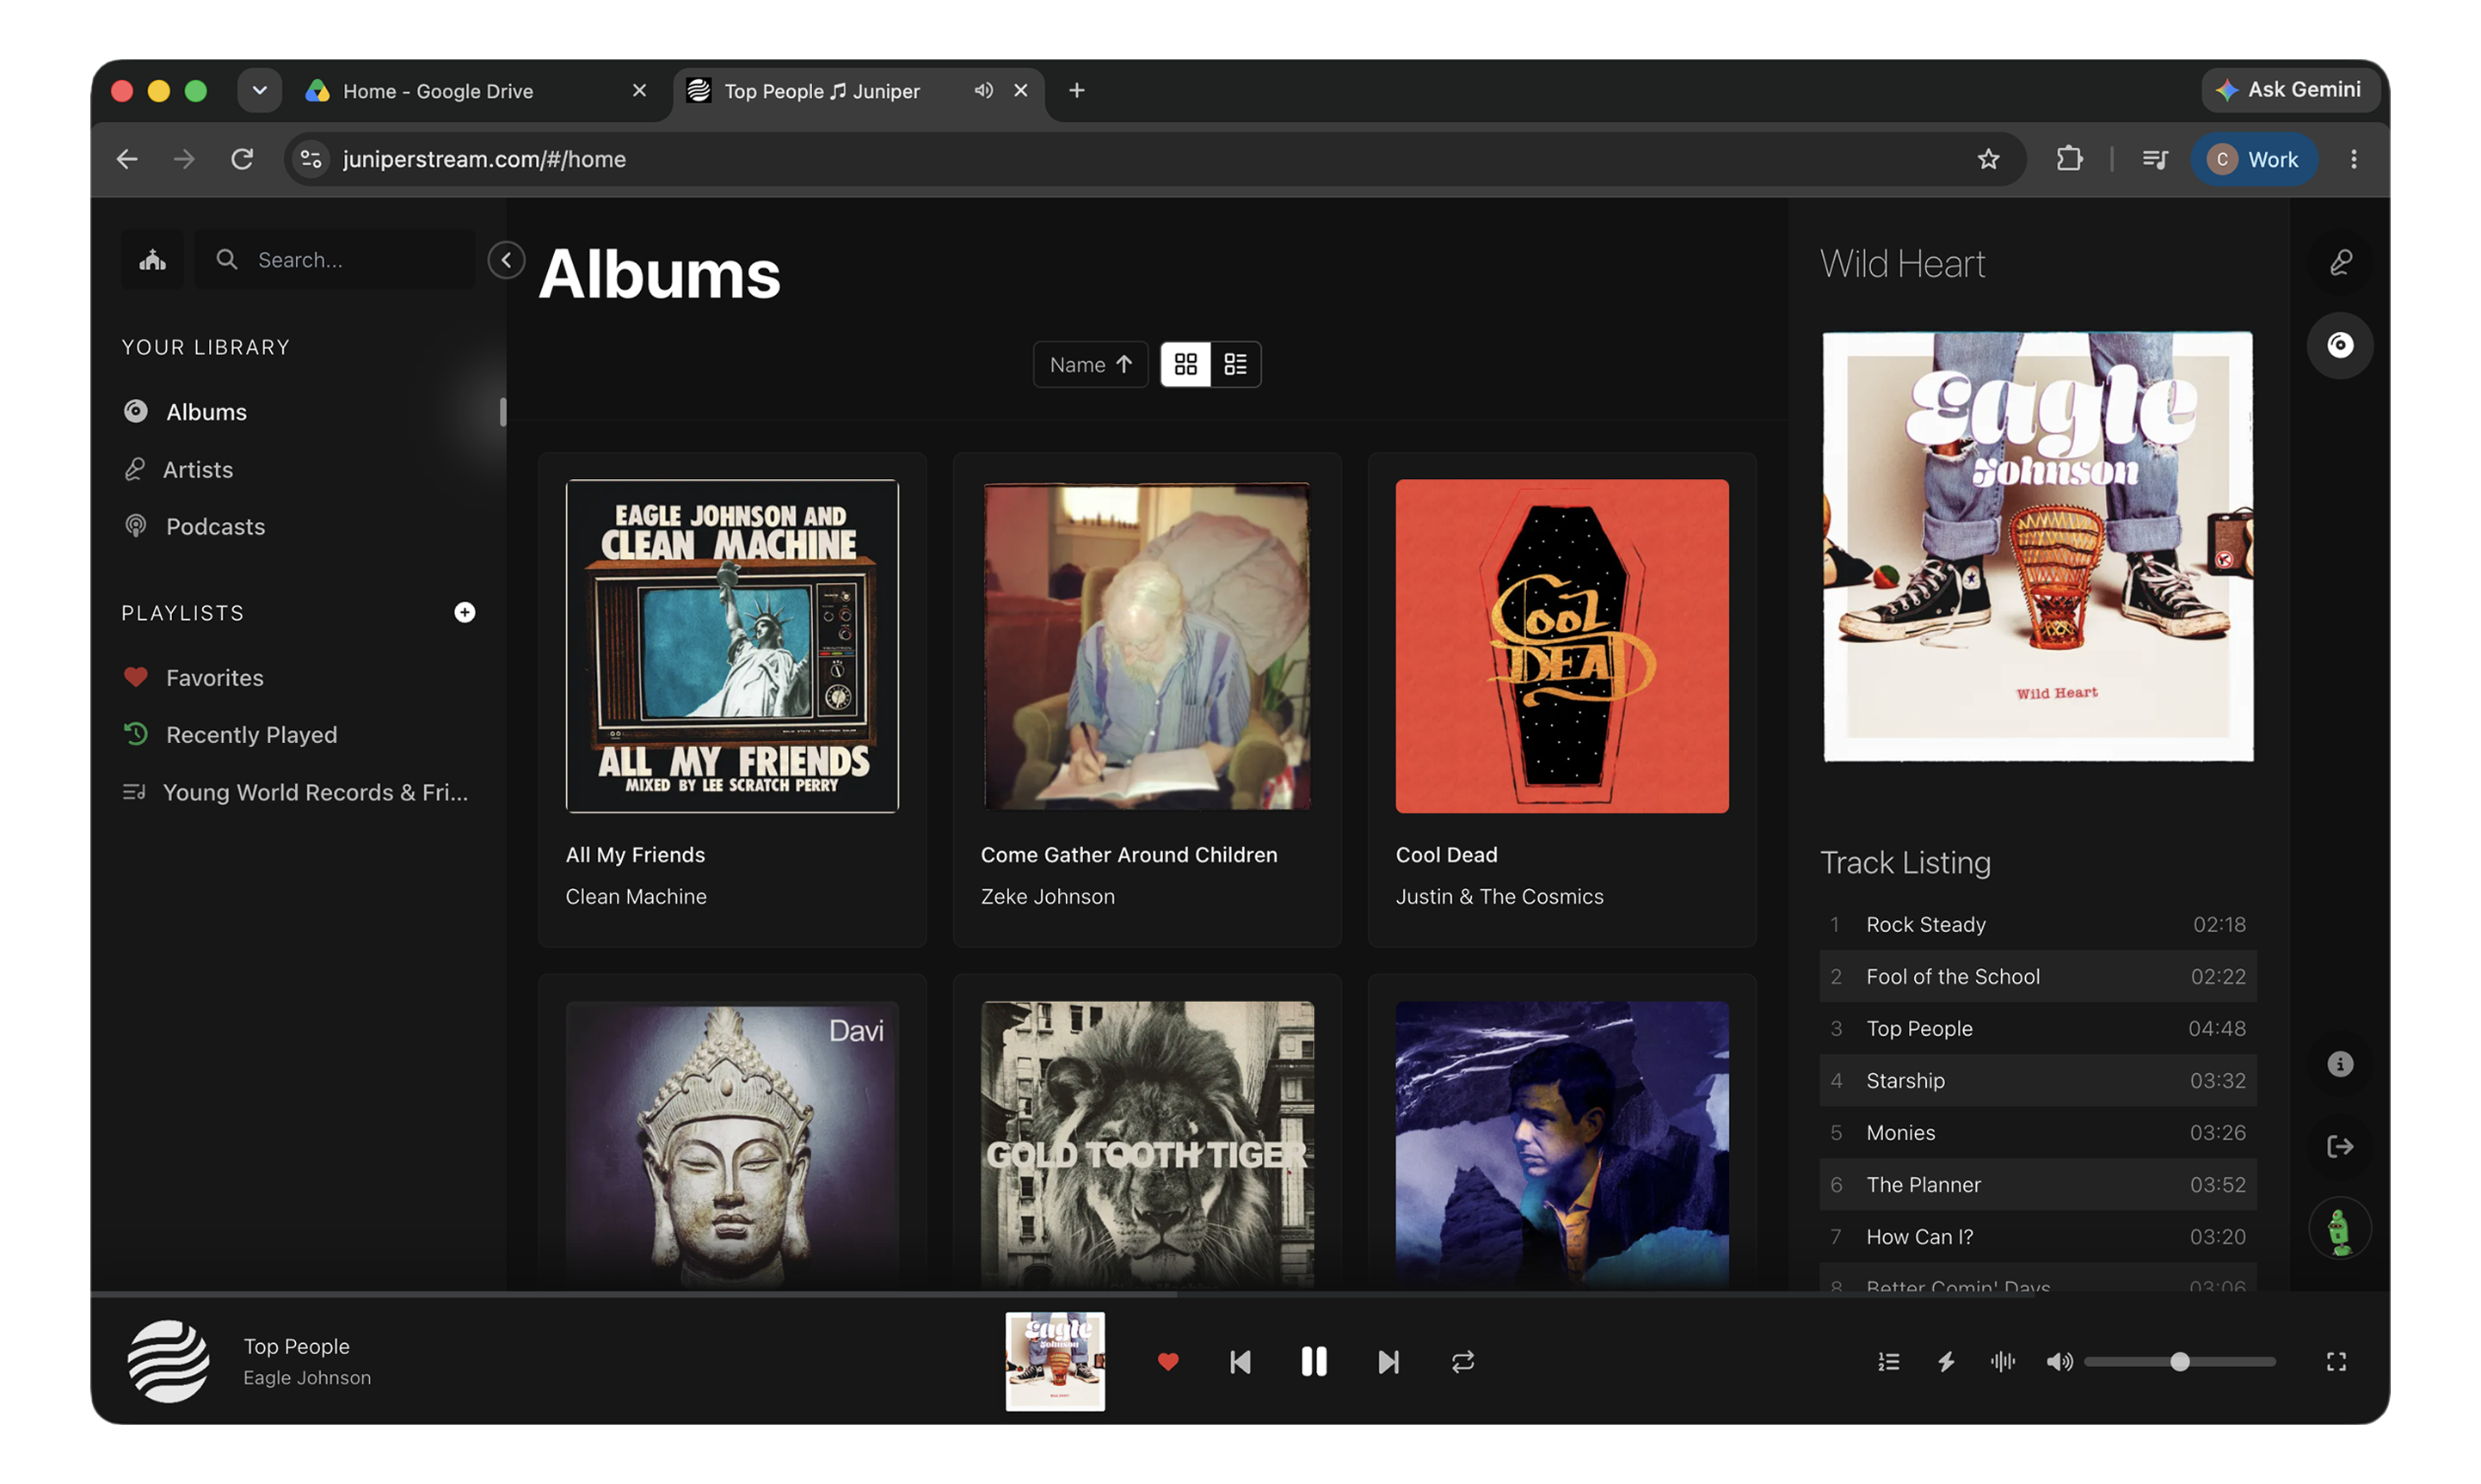Open the artist microphone icon in right rail
The image size is (2481, 1484).
[x=2339, y=262]
